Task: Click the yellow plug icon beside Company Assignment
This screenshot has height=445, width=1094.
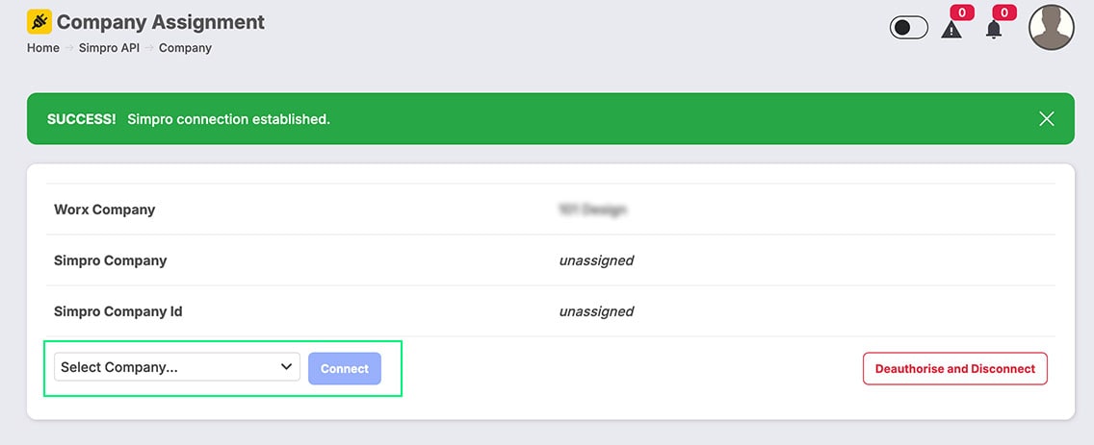Action: pos(39,21)
